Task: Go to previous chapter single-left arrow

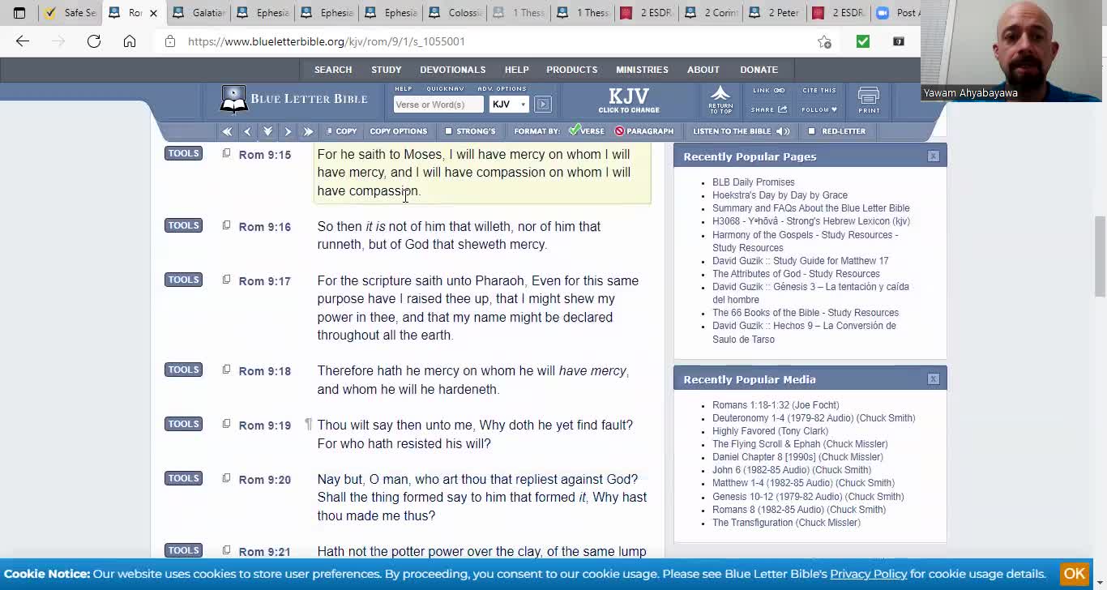Action: click(x=247, y=131)
